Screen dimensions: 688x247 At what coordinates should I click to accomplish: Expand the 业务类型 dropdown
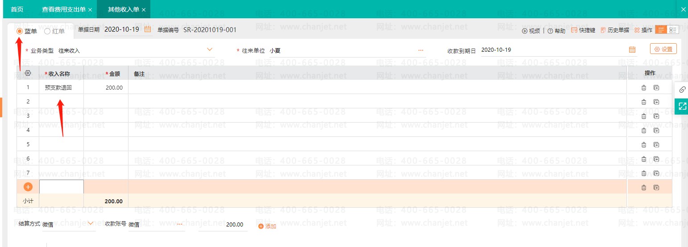(x=210, y=49)
